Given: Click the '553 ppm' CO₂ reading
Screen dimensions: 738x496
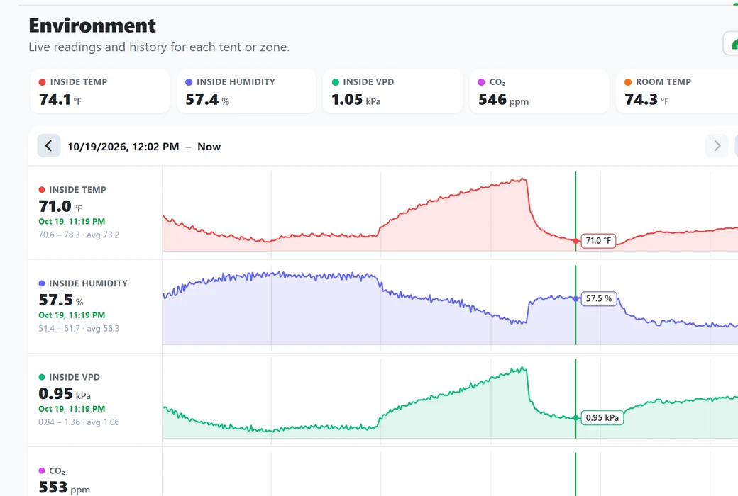Looking at the screenshot, I should coord(64,487).
